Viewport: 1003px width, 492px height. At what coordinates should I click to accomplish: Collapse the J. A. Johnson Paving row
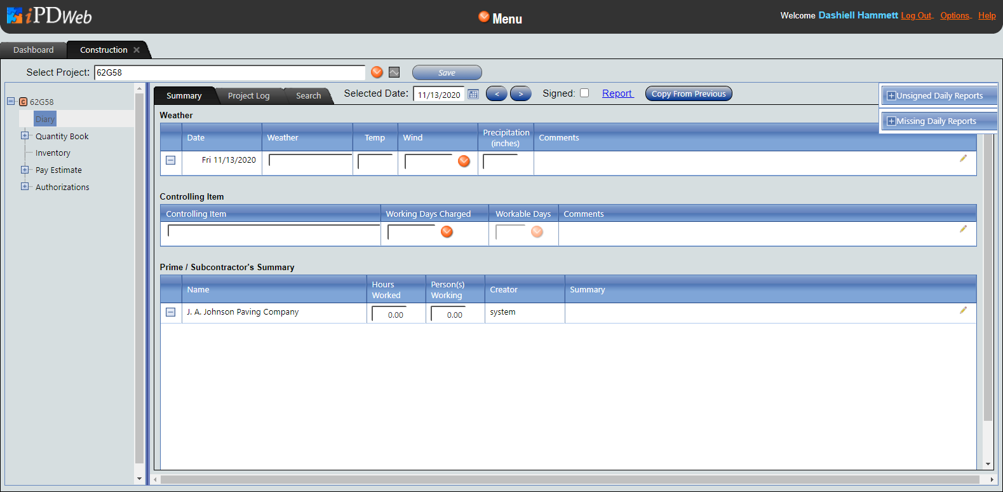170,312
